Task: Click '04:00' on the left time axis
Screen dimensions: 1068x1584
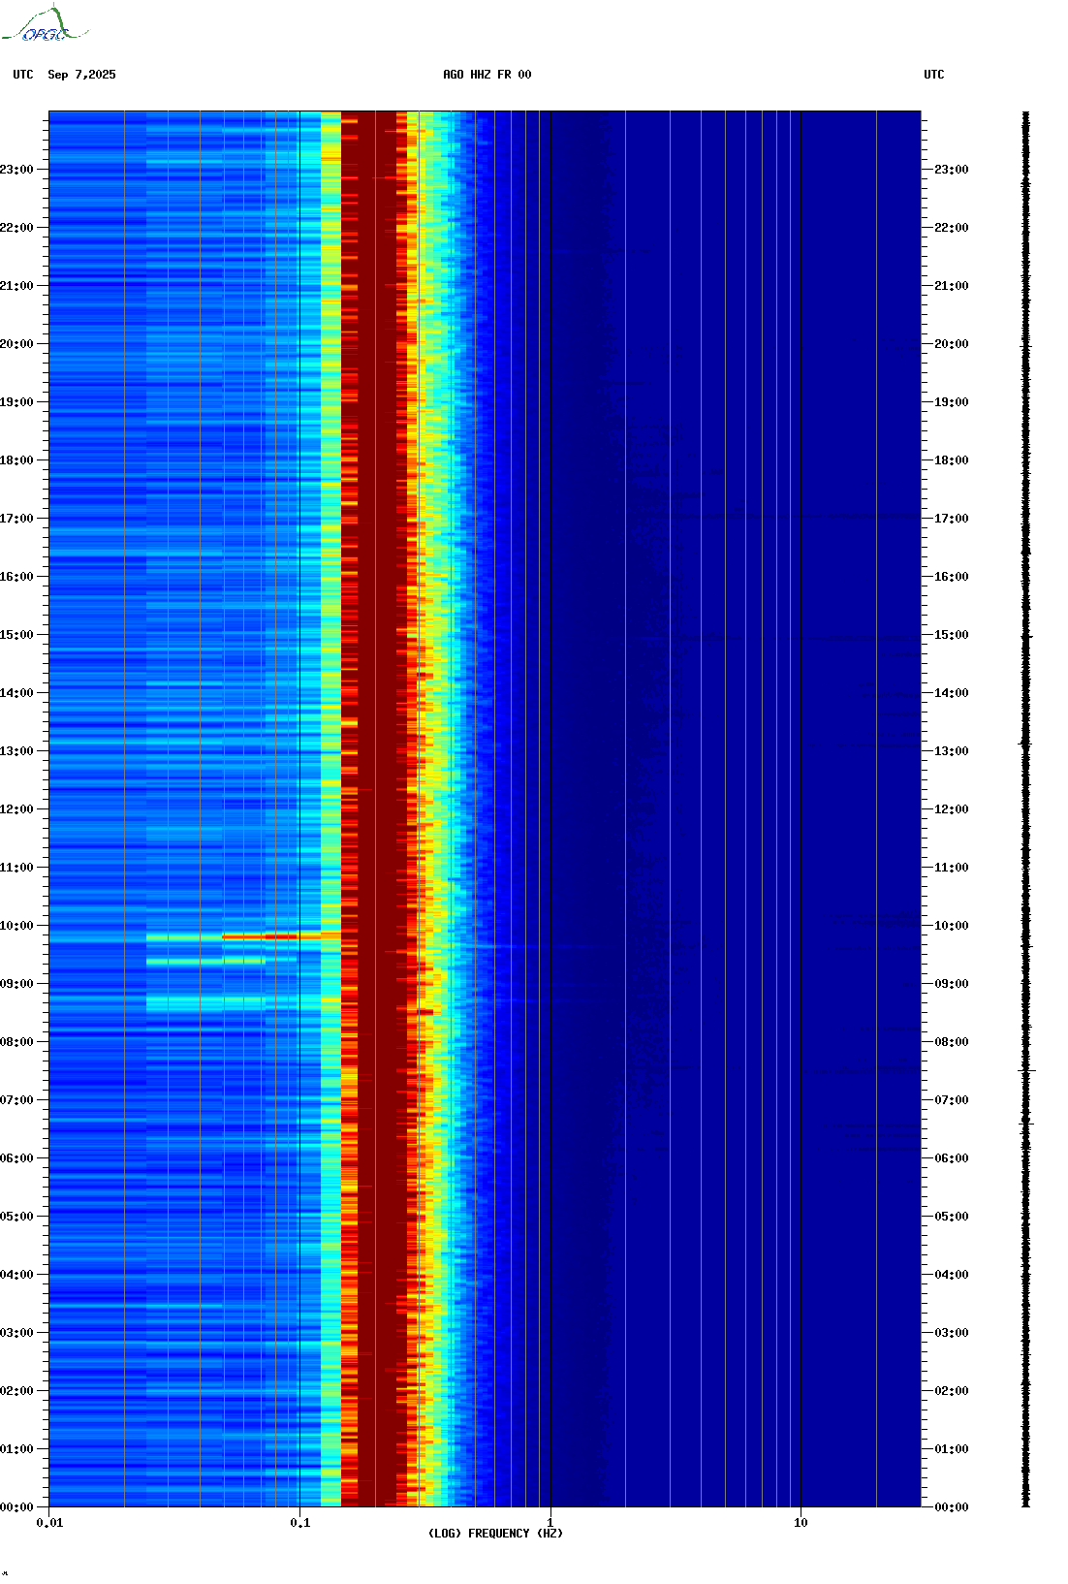Action: click(x=16, y=1275)
